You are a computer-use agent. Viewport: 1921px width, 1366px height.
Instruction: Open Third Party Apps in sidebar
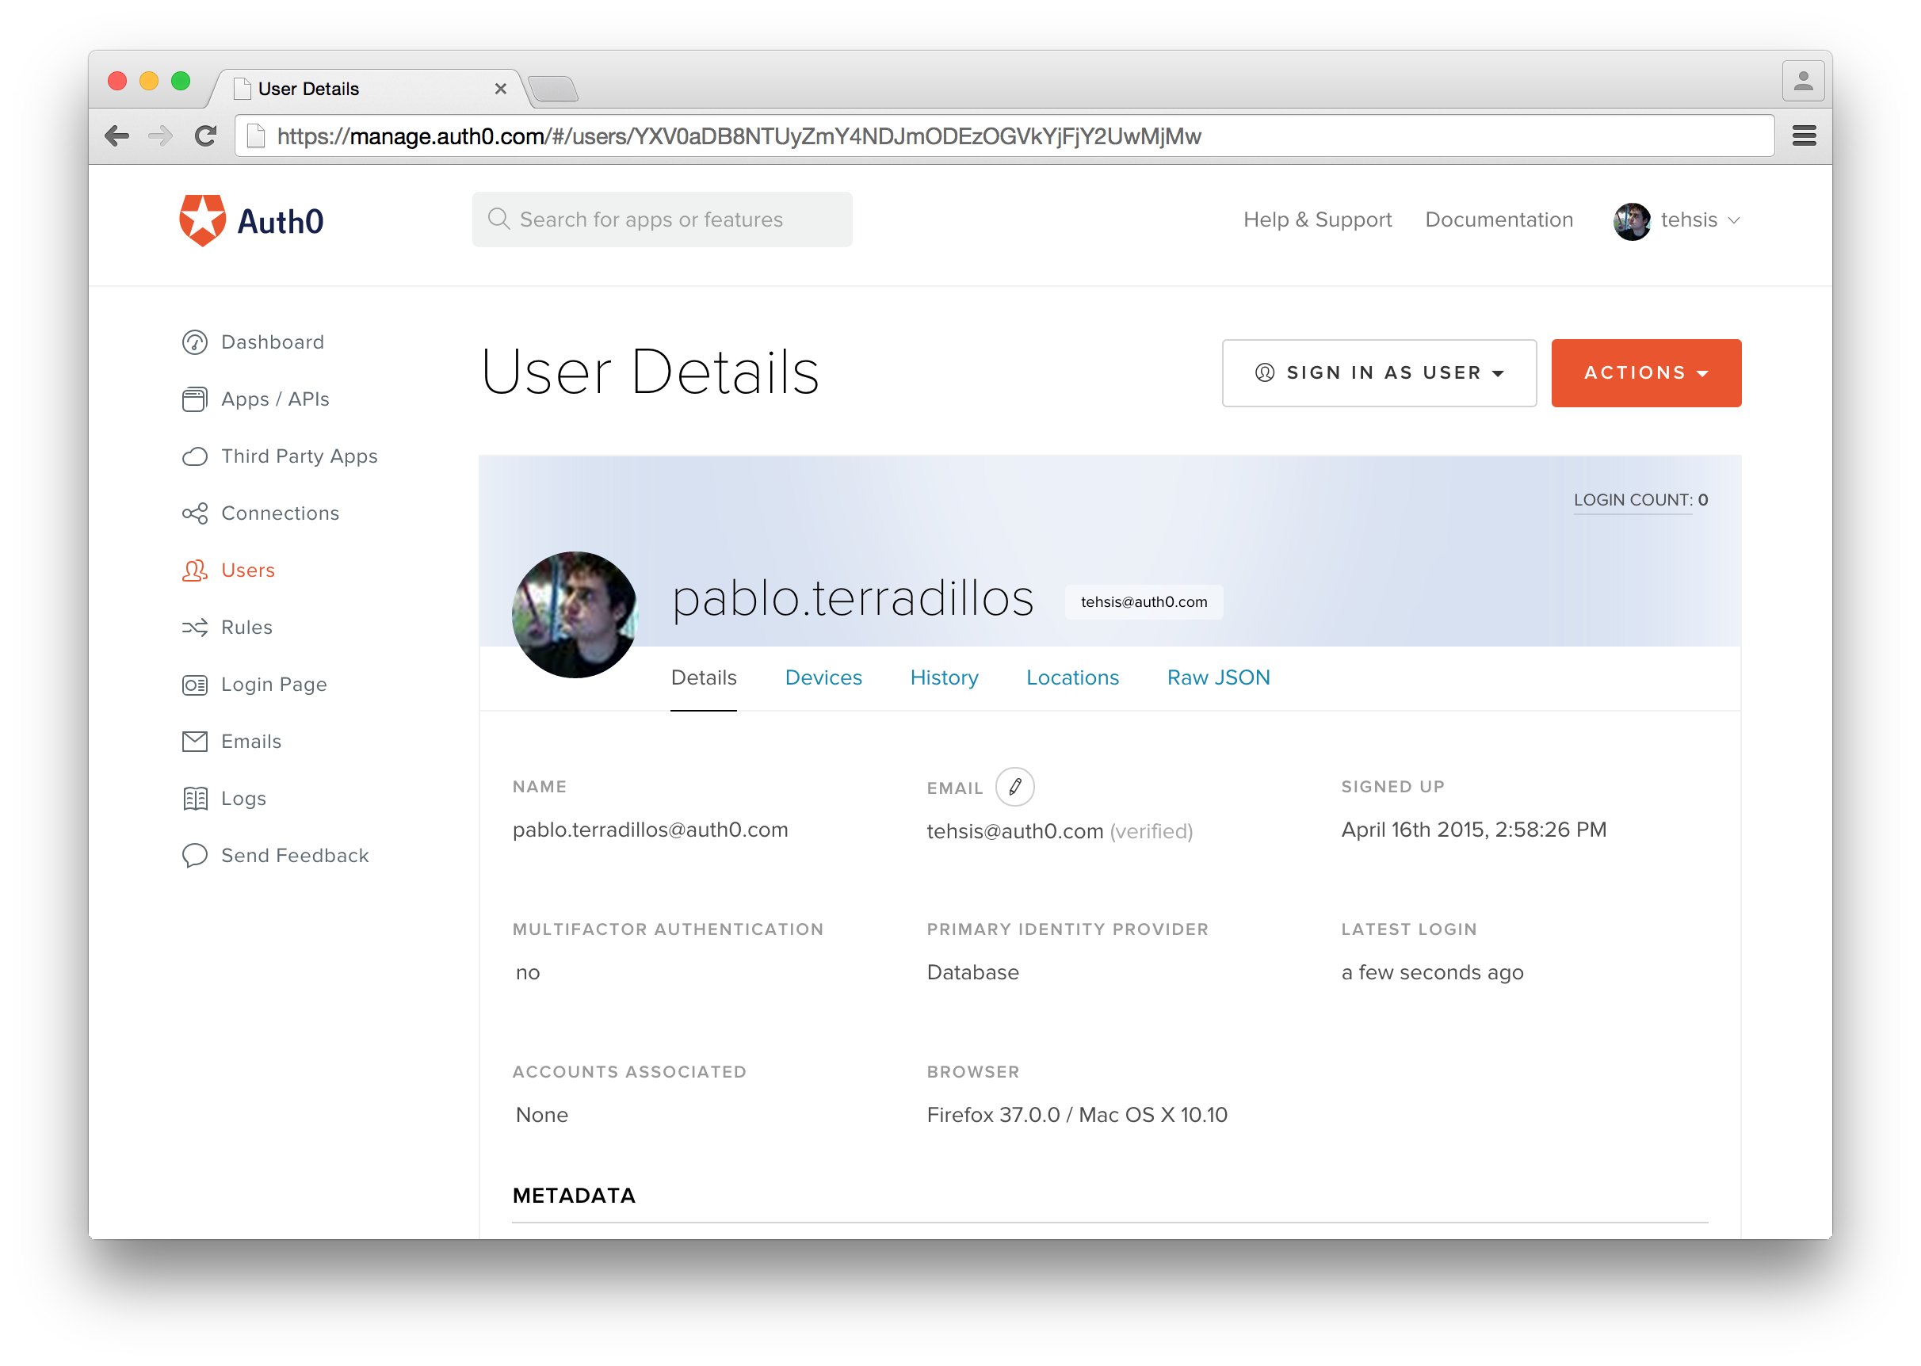pyautogui.click(x=299, y=456)
